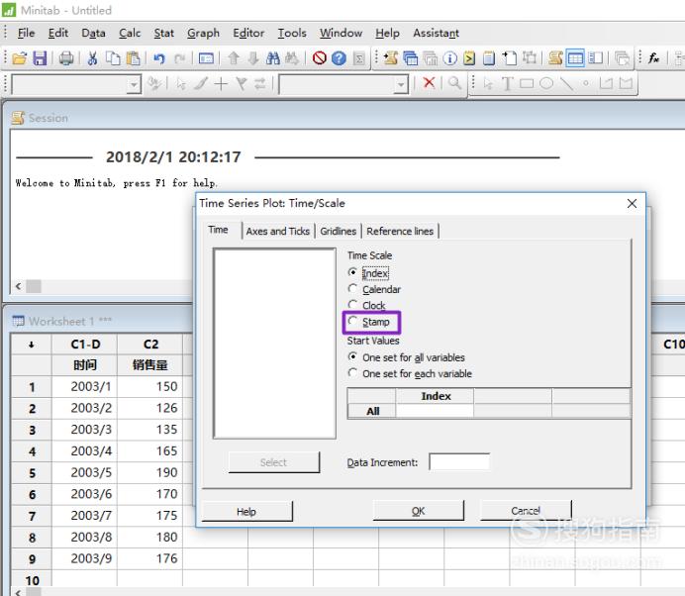The height and width of the screenshot is (596, 685).
Task: Click the value 190 in C2
Action: [150, 472]
